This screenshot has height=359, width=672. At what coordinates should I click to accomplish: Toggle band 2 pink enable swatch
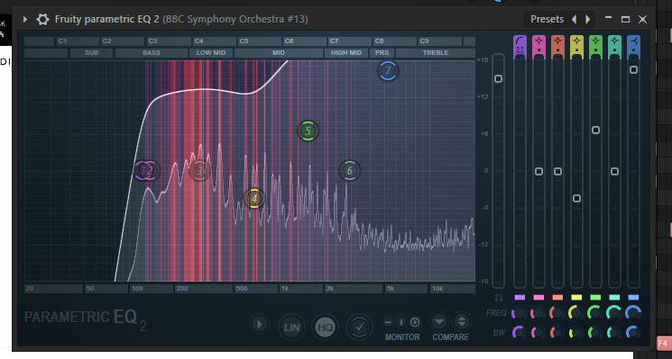click(x=539, y=298)
